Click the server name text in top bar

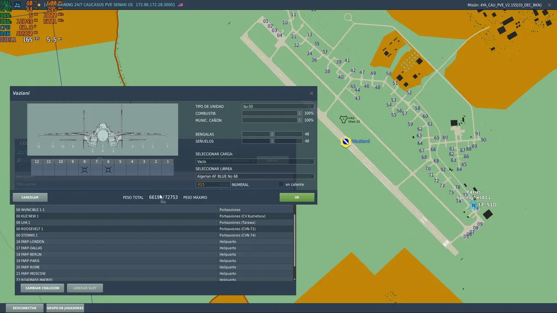[89, 5]
